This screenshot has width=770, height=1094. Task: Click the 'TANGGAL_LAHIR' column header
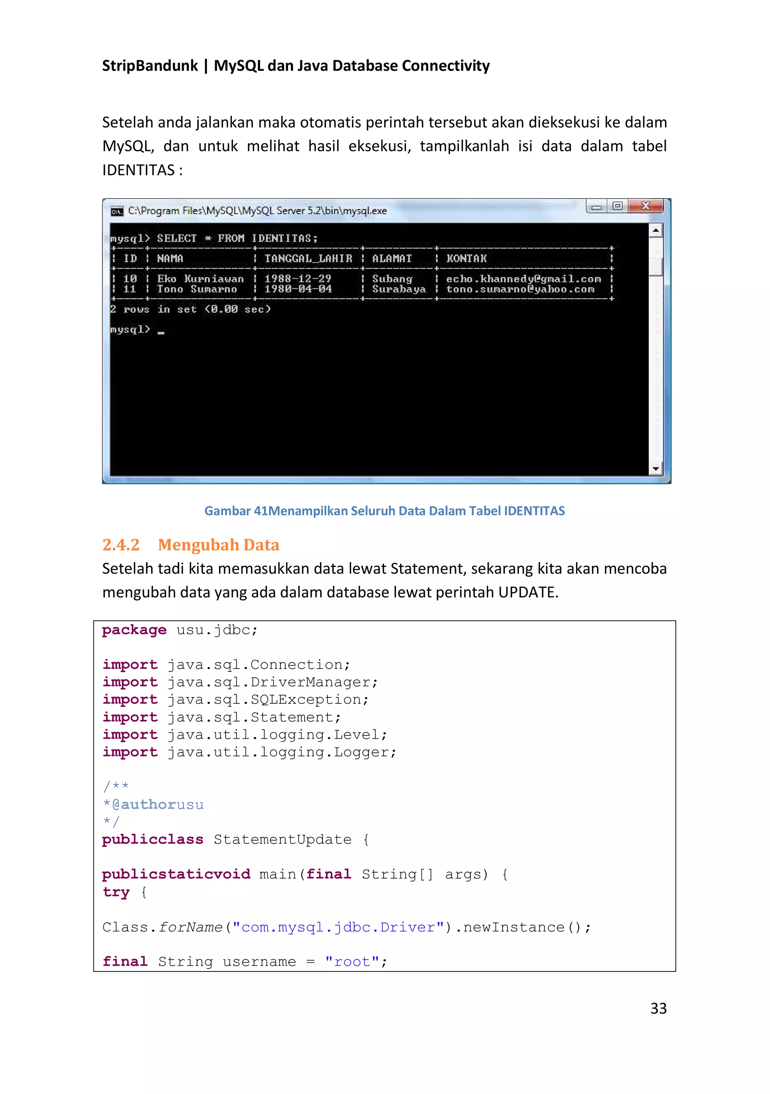(308, 259)
